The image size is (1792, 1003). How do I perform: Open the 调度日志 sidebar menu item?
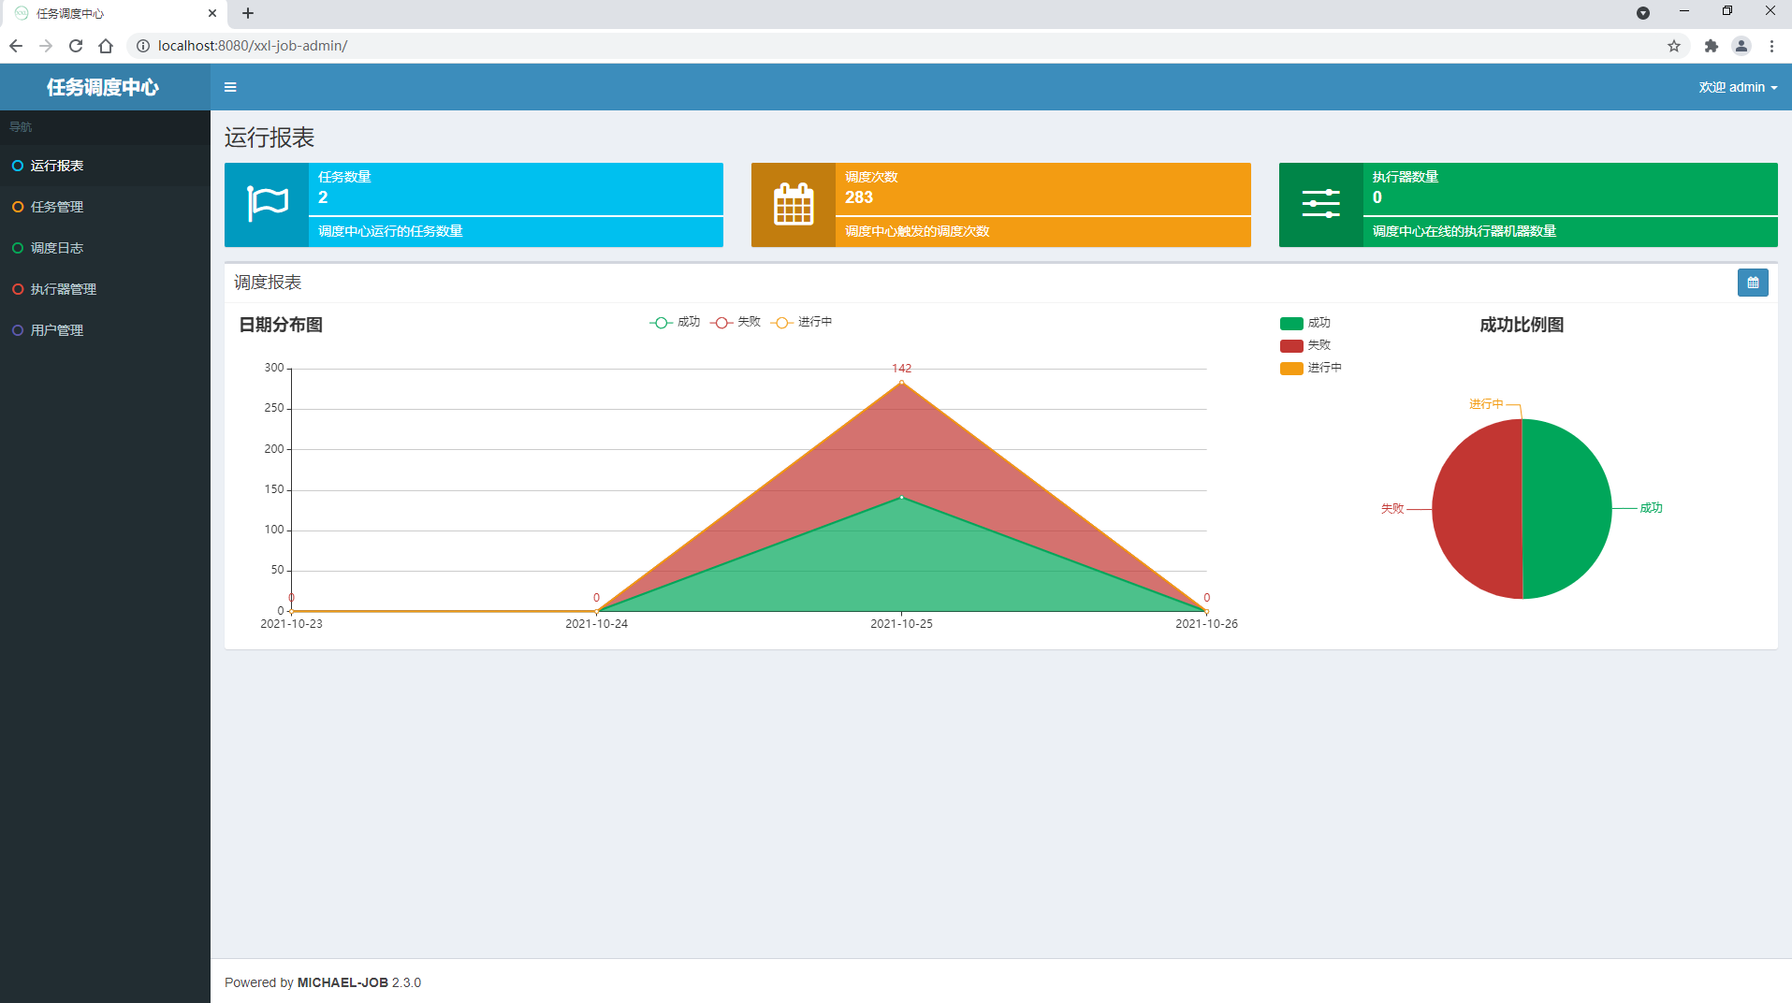57,248
